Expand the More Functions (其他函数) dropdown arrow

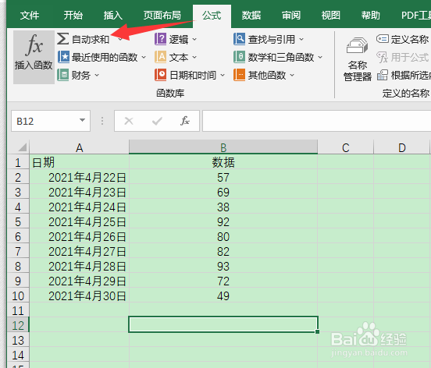pyautogui.click(x=292, y=75)
